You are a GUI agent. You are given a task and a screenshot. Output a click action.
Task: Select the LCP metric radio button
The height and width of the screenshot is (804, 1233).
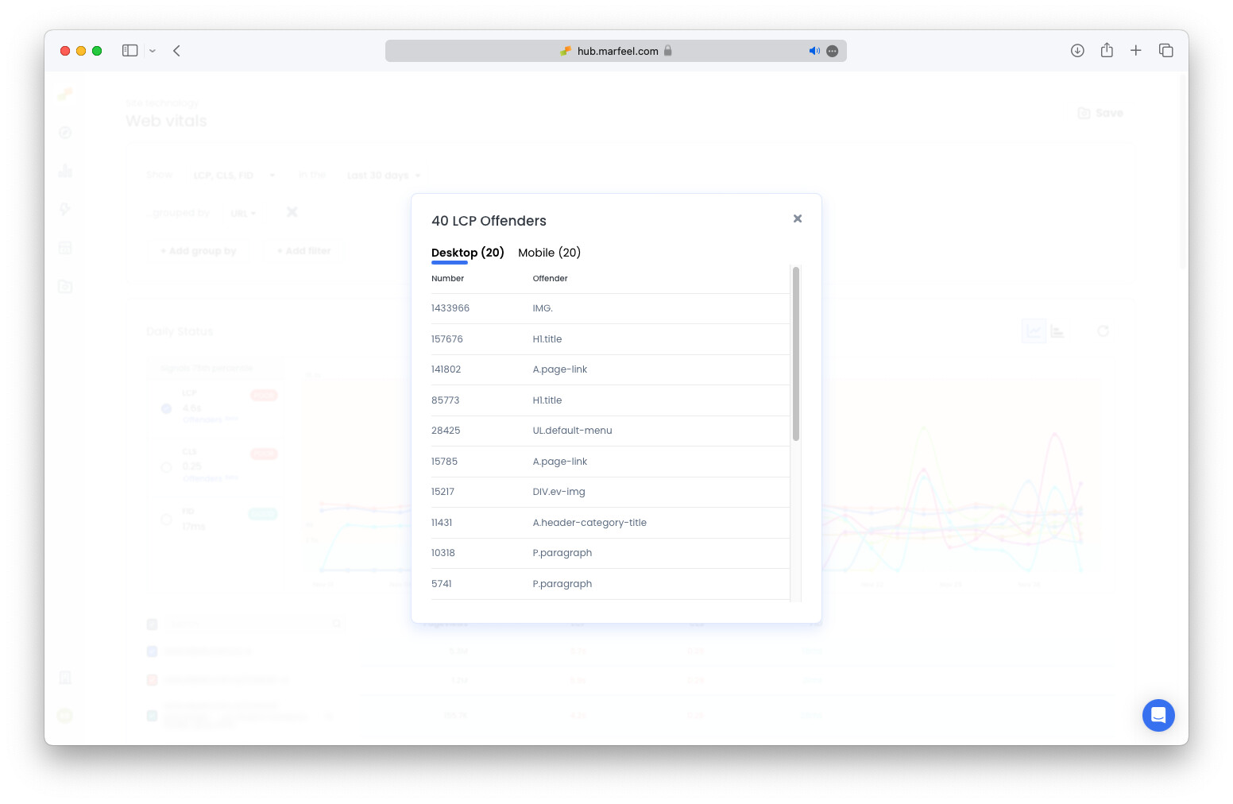point(166,408)
